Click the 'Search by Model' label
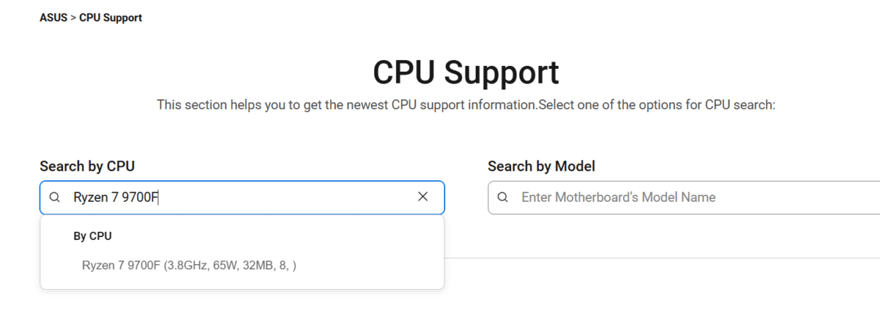The width and height of the screenshot is (880, 311). tap(541, 167)
